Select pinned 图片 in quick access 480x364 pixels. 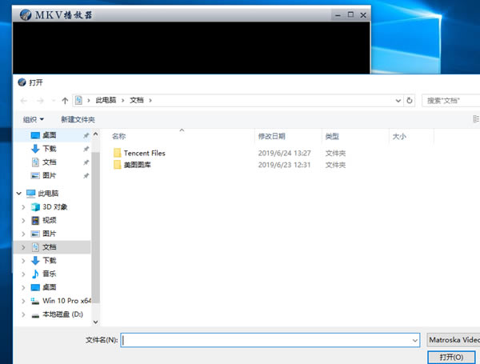coord(50,175)
